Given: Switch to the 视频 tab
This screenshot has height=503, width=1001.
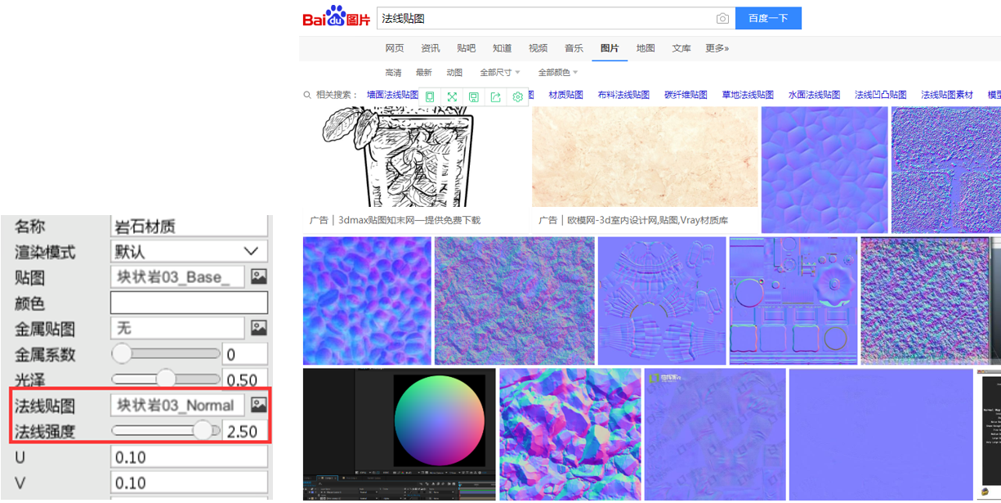Looking at the screenshot, I should point(538,48).
